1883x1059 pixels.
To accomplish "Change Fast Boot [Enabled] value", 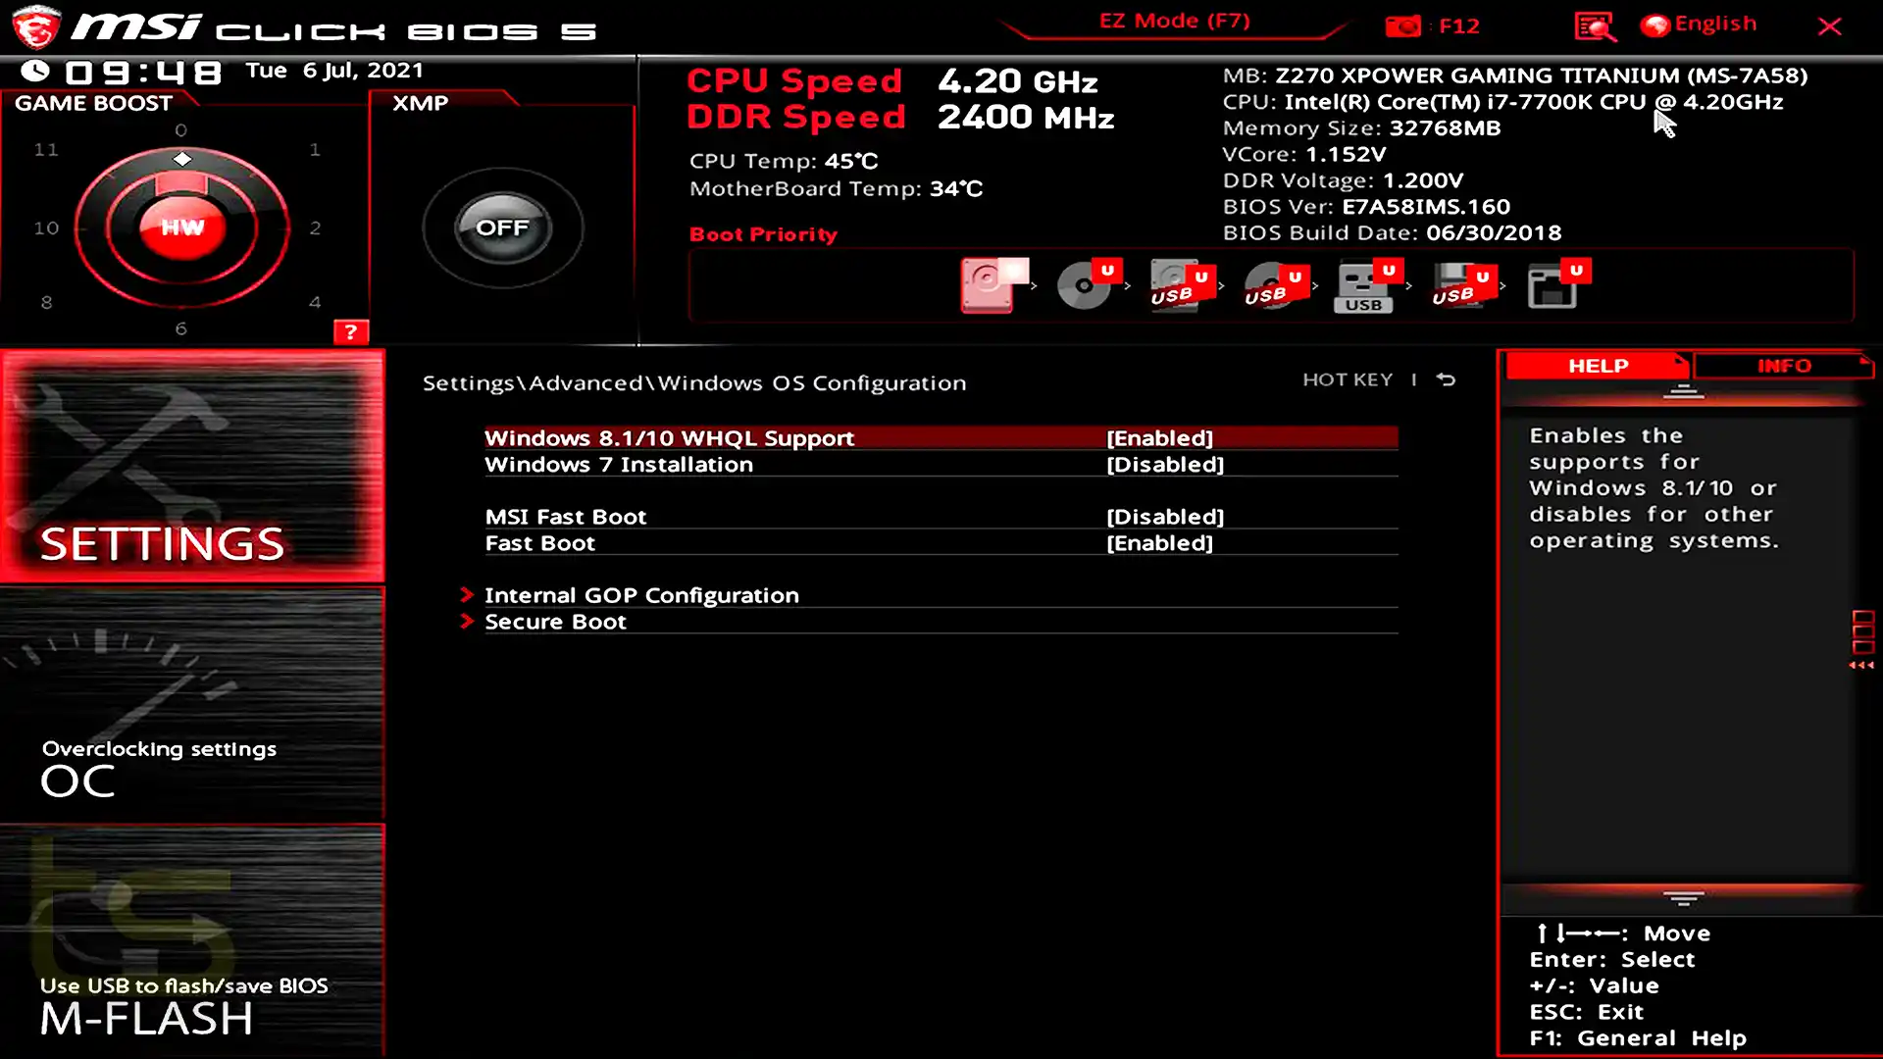I will click(x=1159, y=543).
